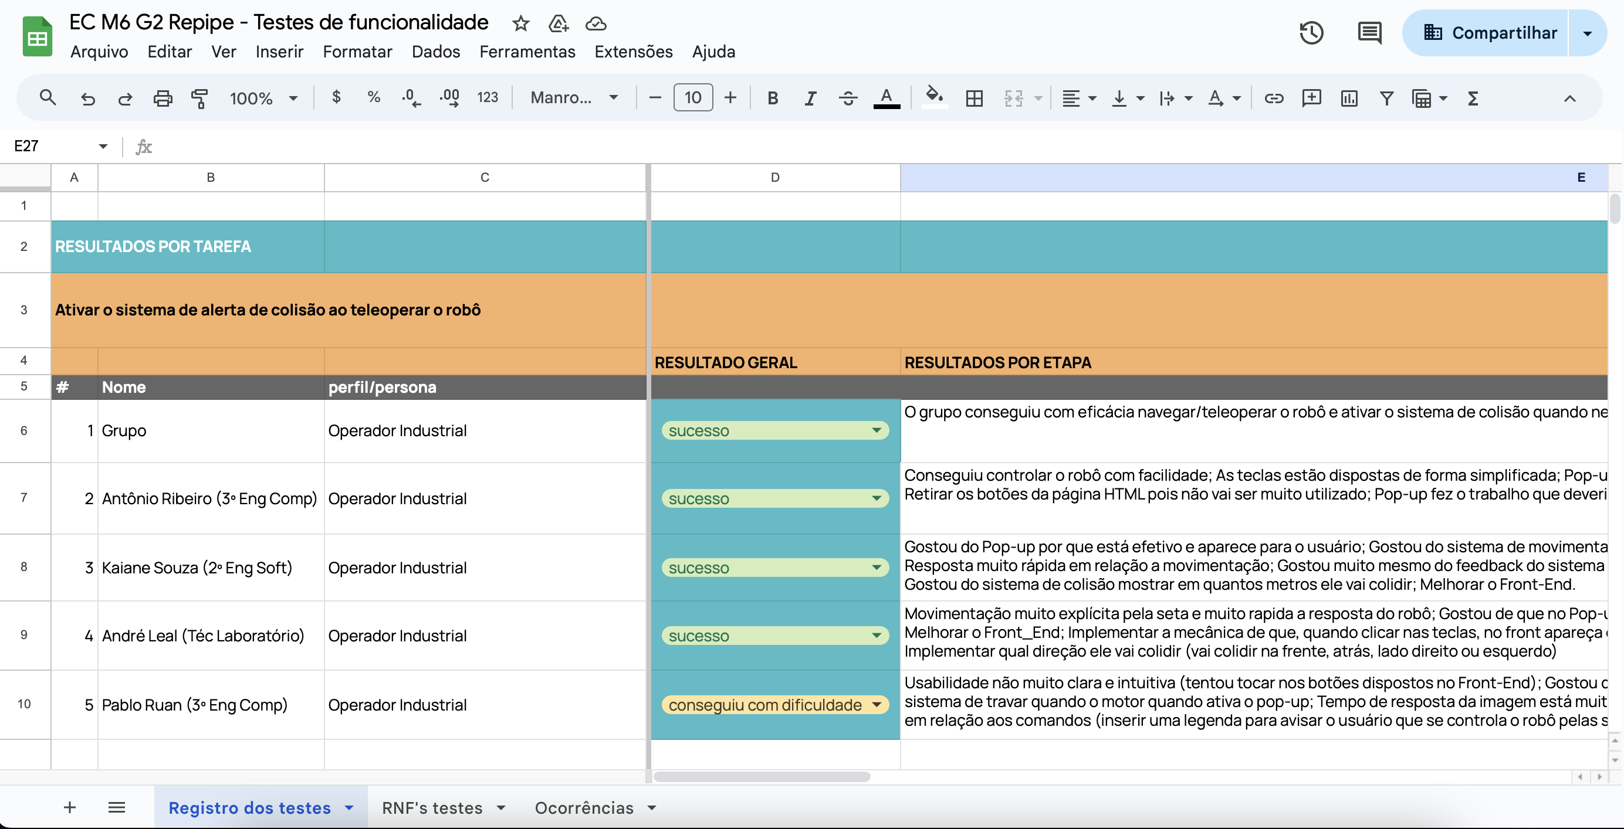The width and height of the screenshot is (1624, 829).
Task: Click the insert link icon
Action: (1274, 98)
